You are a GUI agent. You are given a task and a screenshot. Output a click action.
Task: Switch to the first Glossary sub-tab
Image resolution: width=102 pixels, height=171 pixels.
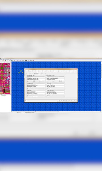[x=28, y=74]
